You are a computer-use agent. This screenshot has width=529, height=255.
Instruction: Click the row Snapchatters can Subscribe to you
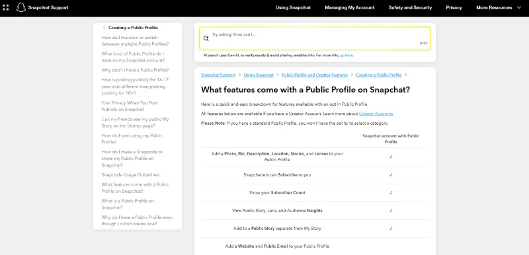click(x=315, y=175)
